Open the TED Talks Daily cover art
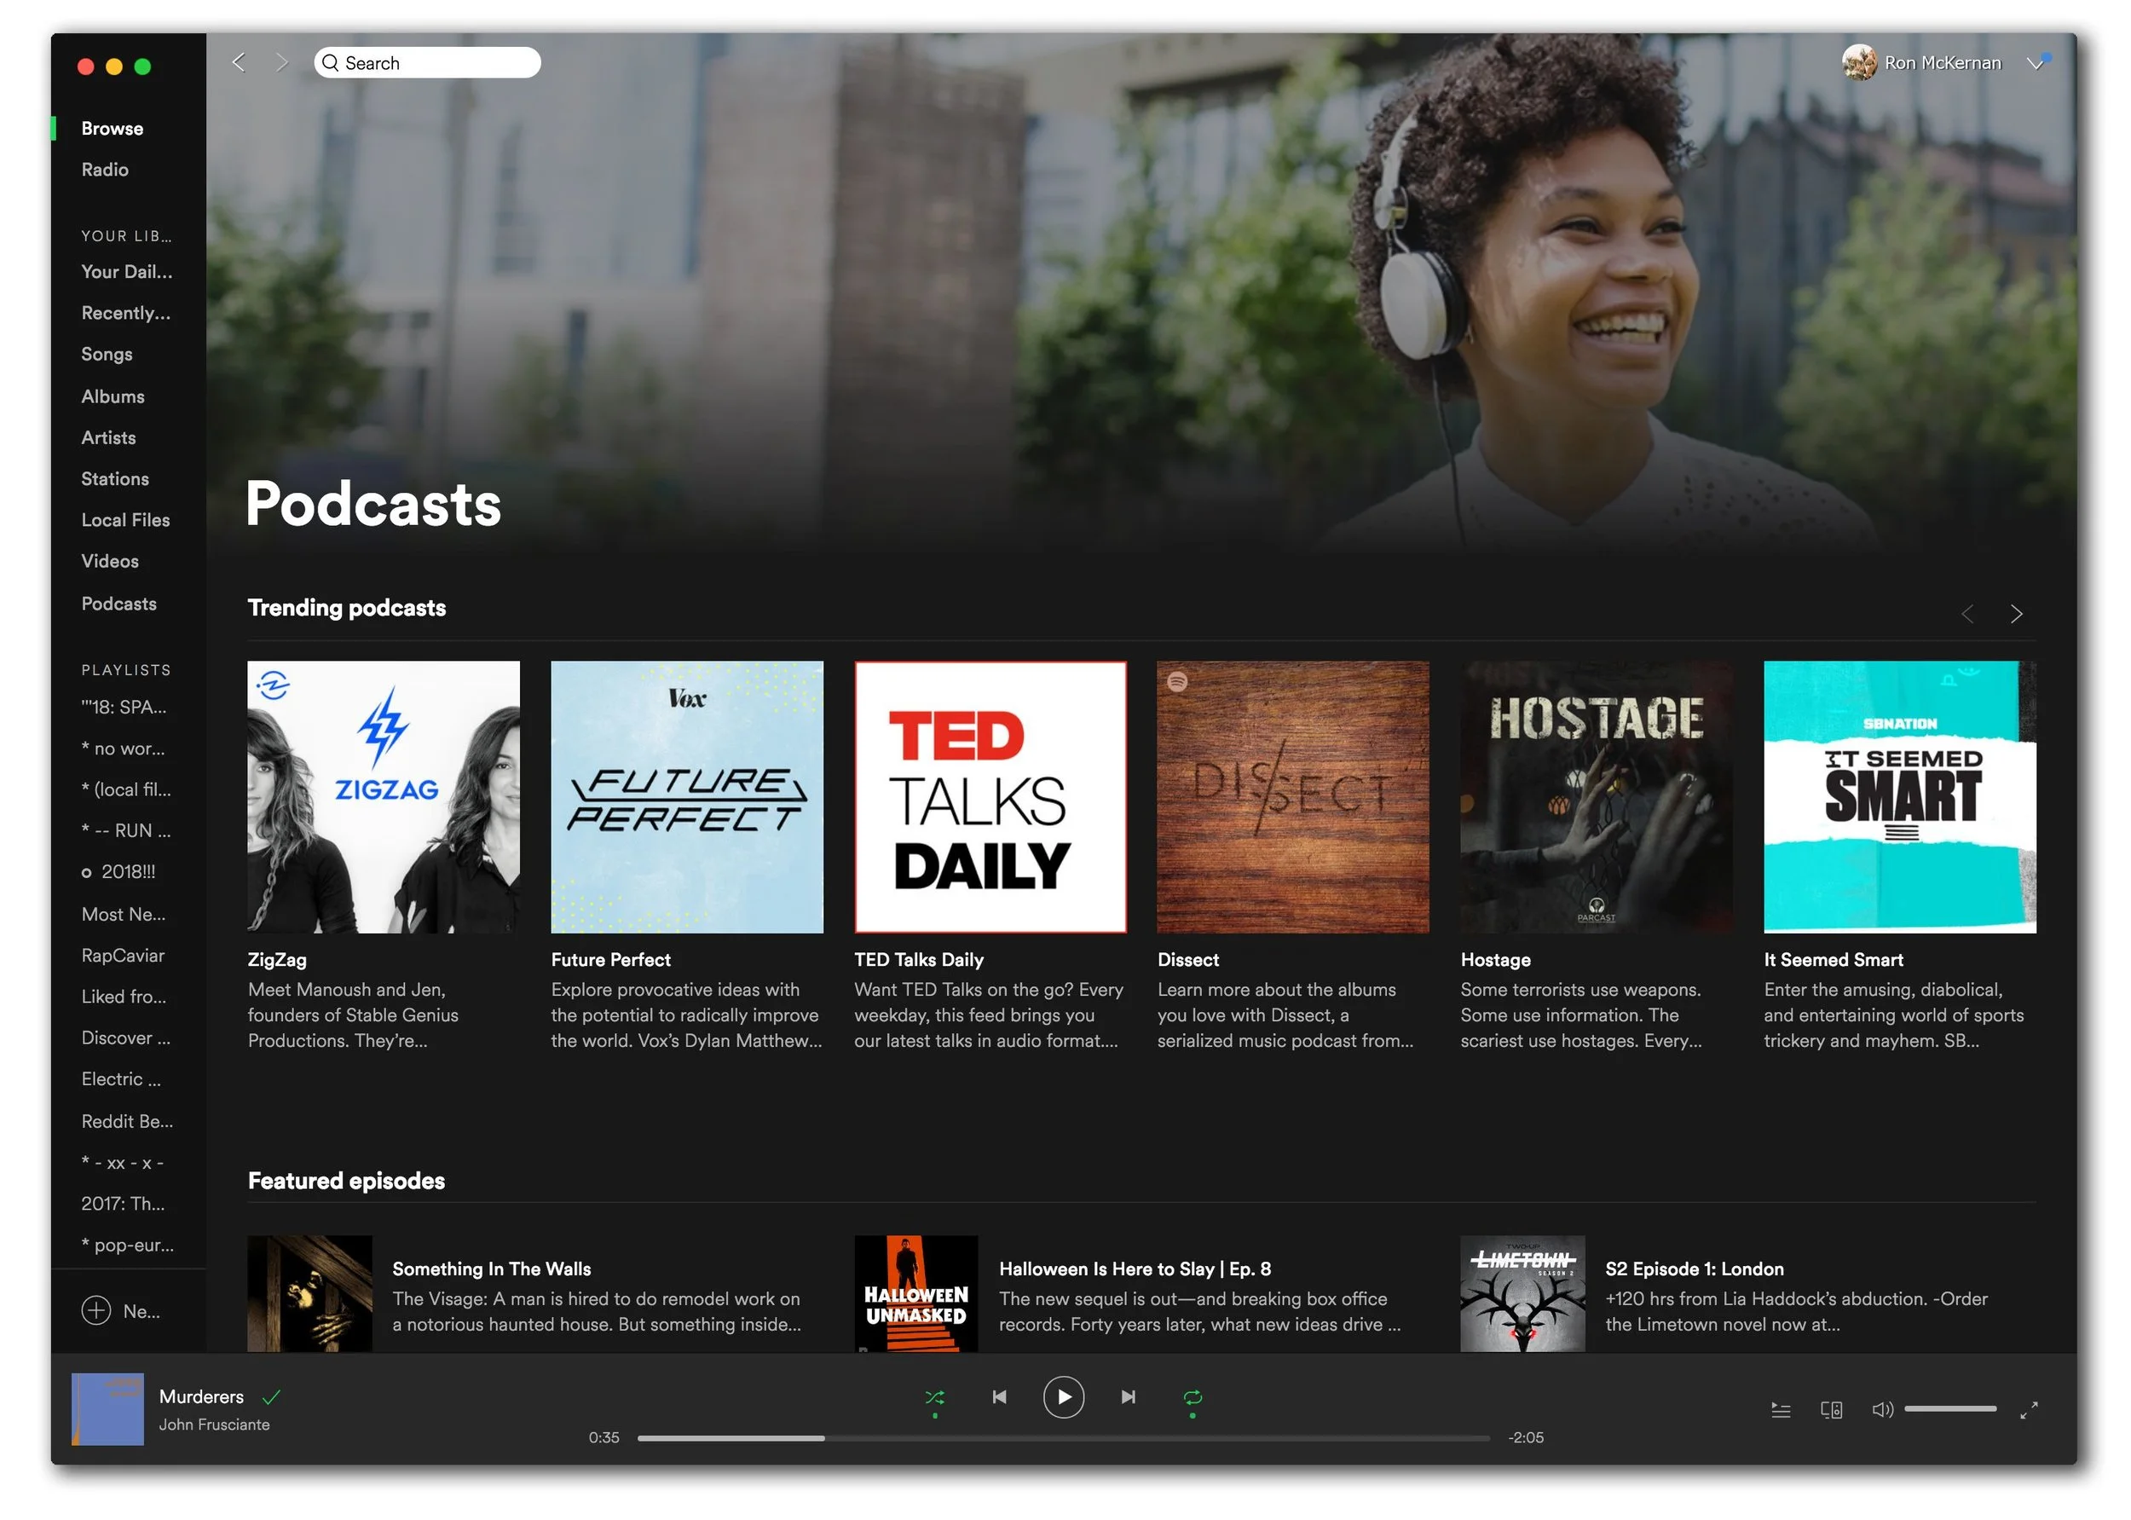Viewport: 2131px width, 1520px height. tap(990, 797)
